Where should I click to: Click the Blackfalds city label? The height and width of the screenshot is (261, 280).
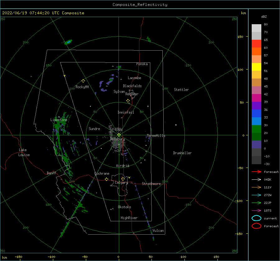[132, 86]
